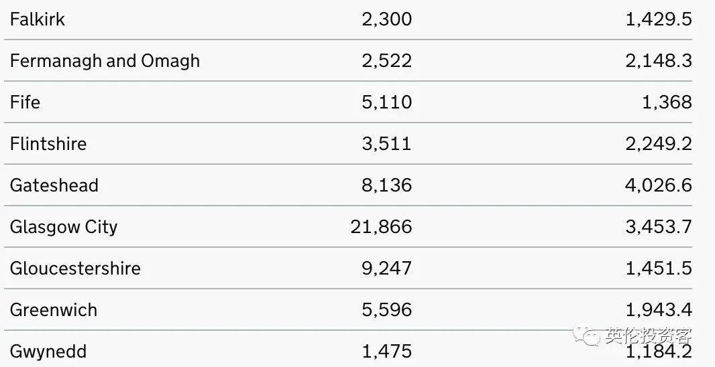Click the Flintshire area name
The width and height of the screenshot is (715, 367).
click(48, 143)
